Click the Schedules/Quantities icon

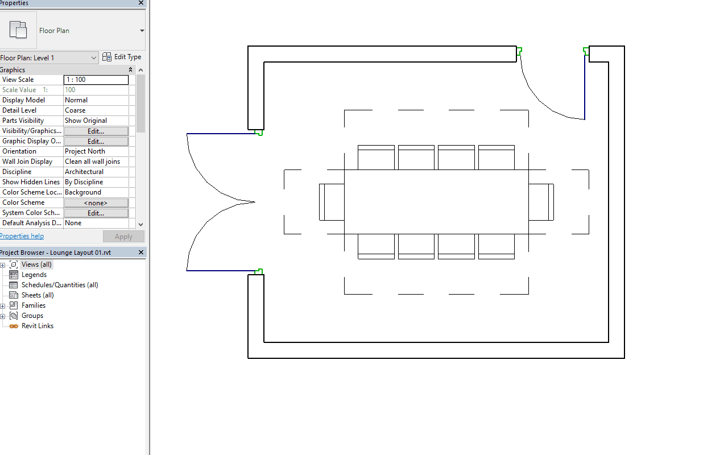[13, 284]
